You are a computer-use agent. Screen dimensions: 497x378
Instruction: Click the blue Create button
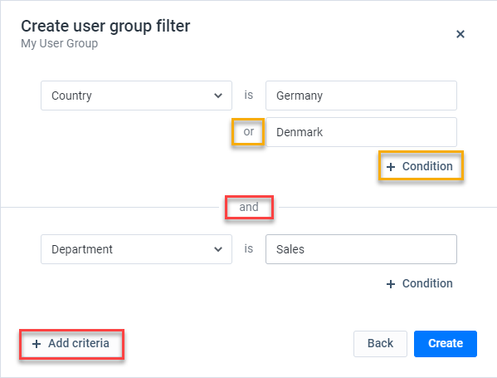click(x=446, y=344)
